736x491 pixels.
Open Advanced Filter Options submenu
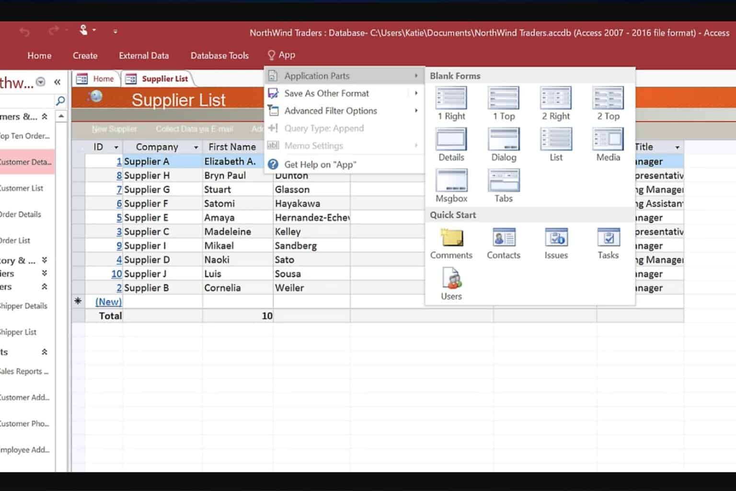click(344, 111)
